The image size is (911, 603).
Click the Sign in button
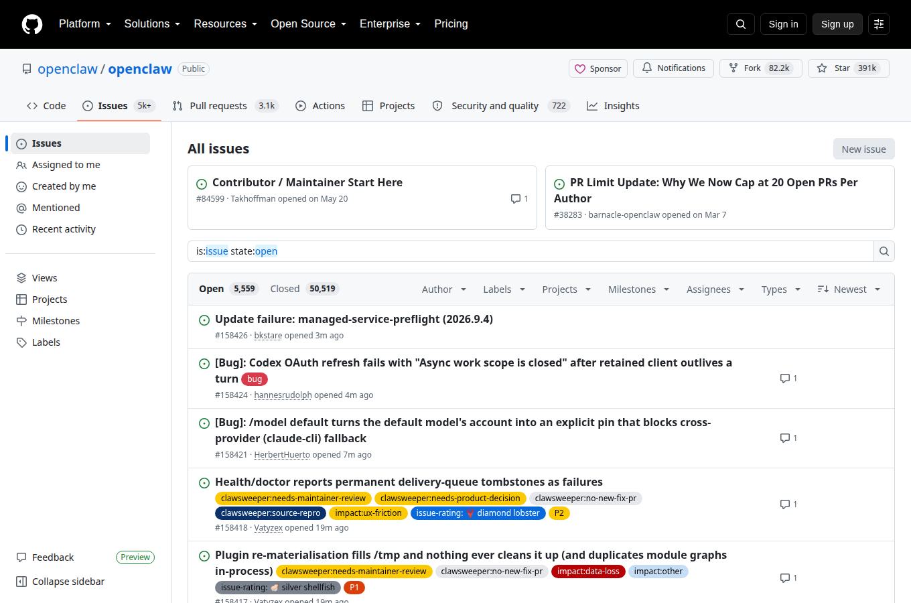[x=783, y=24]
